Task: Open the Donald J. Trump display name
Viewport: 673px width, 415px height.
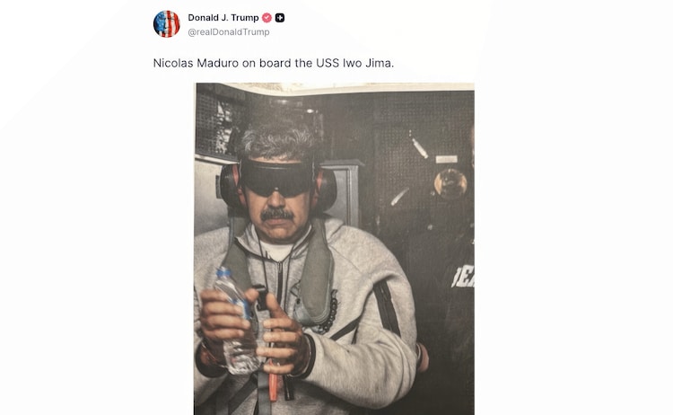Action: [223, 18]
